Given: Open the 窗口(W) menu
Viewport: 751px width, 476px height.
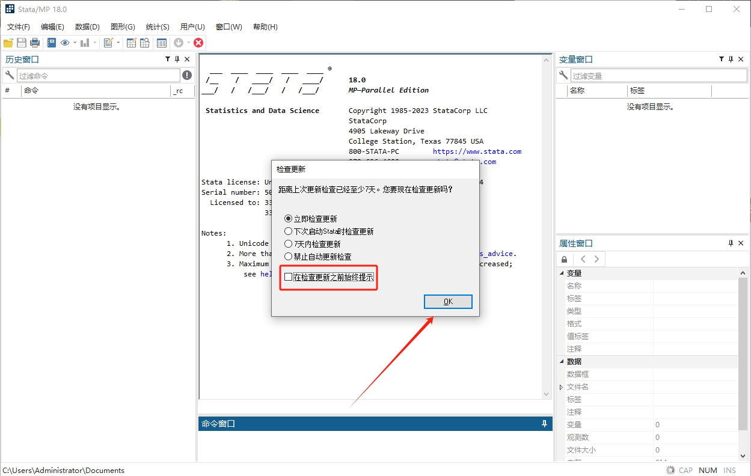Looking at the screenshot, I should click(228, 27).
